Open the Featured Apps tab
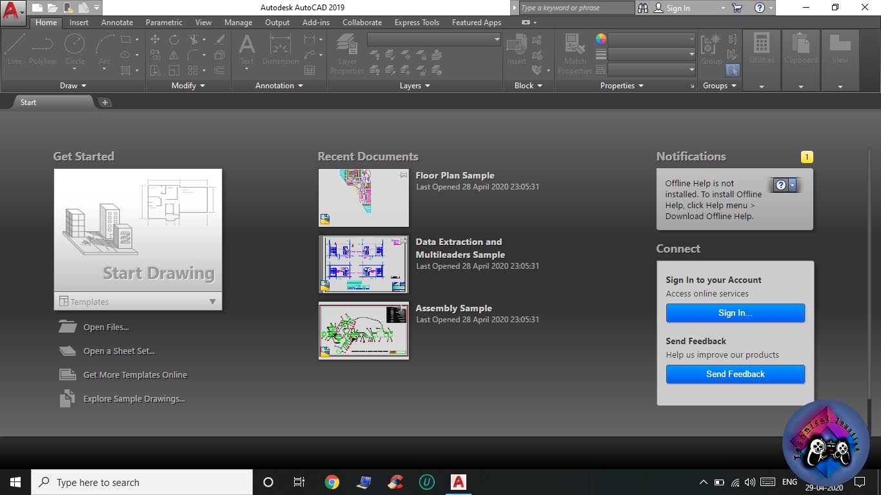 tap(476, 23)
